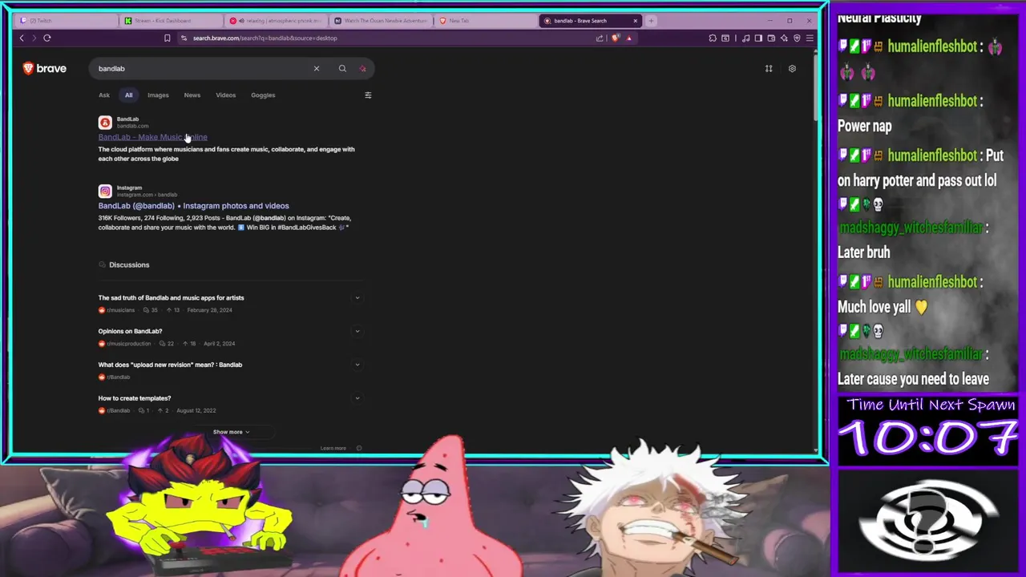Click the page vertical scrollbar
This screenshot has width=1026, height=577.
815,88
